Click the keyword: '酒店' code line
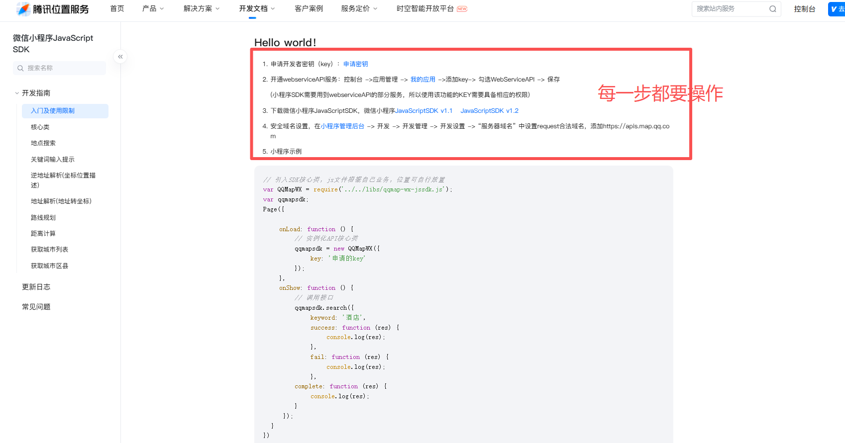The image size is (845, 443). point(338,318)
